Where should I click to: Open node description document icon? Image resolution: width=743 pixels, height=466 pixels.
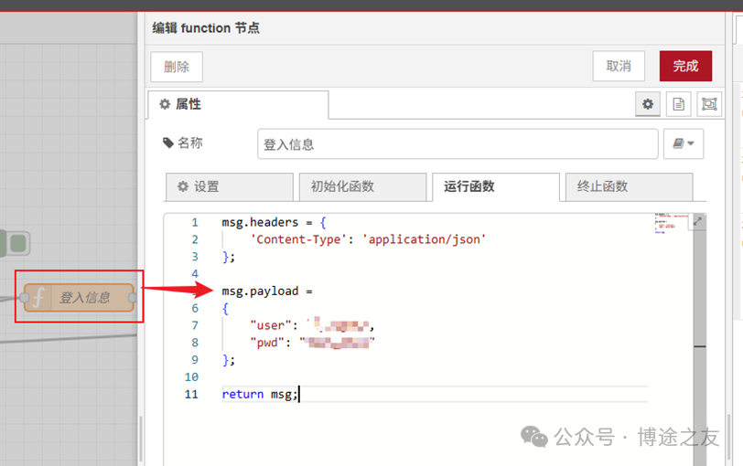click(679, 104)
